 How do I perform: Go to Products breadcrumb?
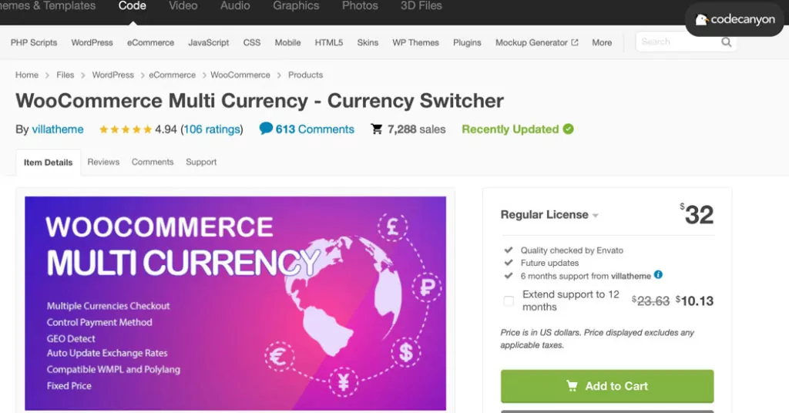305,75
